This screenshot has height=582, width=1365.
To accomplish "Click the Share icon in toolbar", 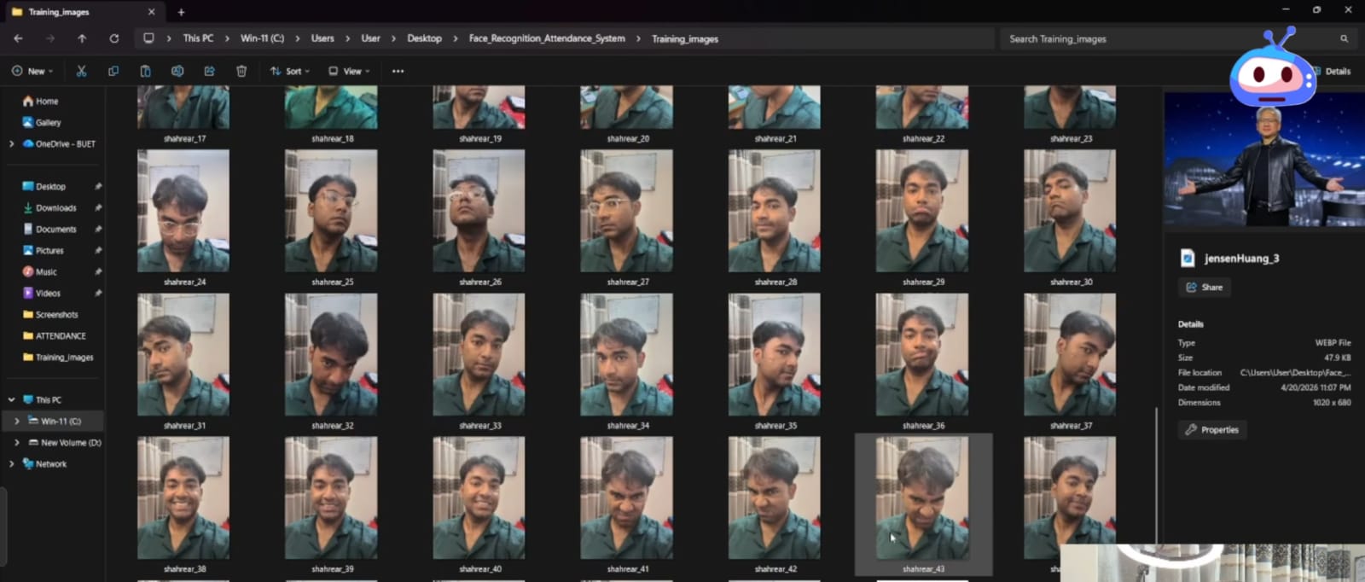I will coord(209,71).
